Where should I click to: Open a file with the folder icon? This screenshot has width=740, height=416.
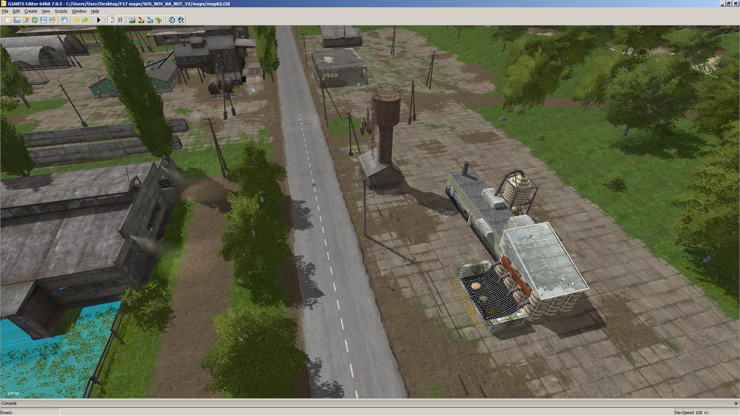17,20
